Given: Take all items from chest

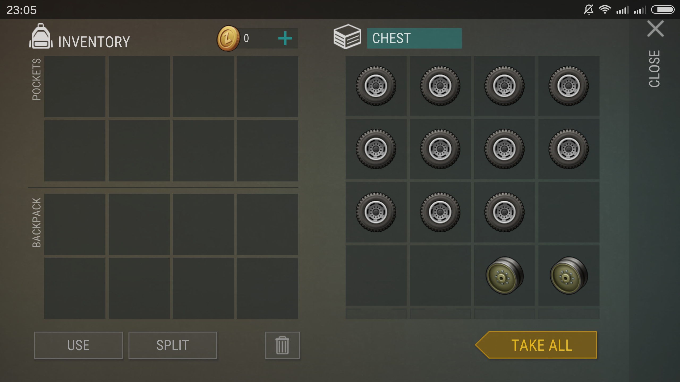Looking at the screenshot, I should click(x=536, y=345).
